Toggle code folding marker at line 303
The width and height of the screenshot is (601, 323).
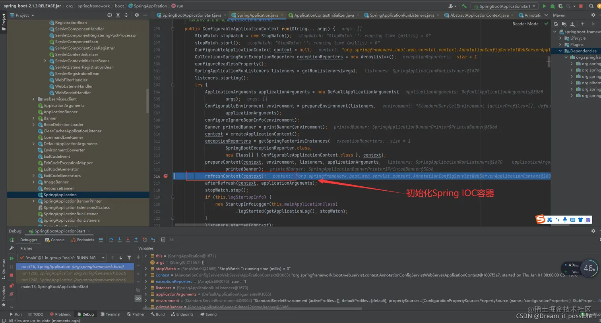click(x=173, y=85)
